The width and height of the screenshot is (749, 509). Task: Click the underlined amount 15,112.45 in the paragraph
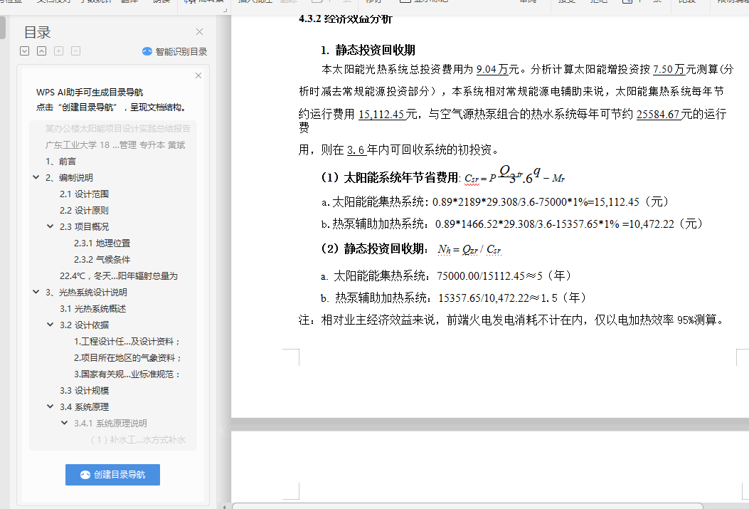[382, 114]
